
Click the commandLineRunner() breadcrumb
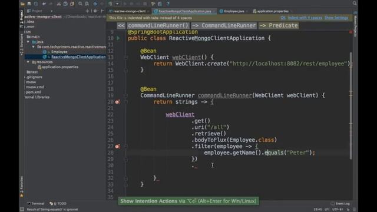point(158,25)
